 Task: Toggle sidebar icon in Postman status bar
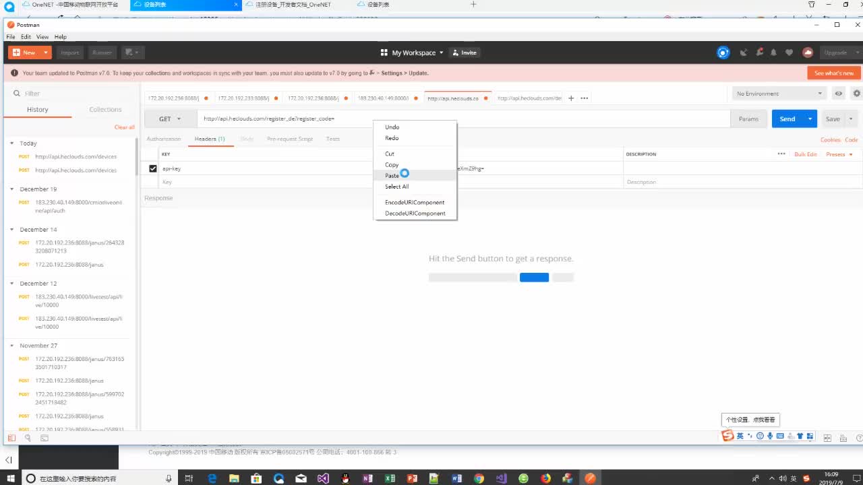[11, 438]
